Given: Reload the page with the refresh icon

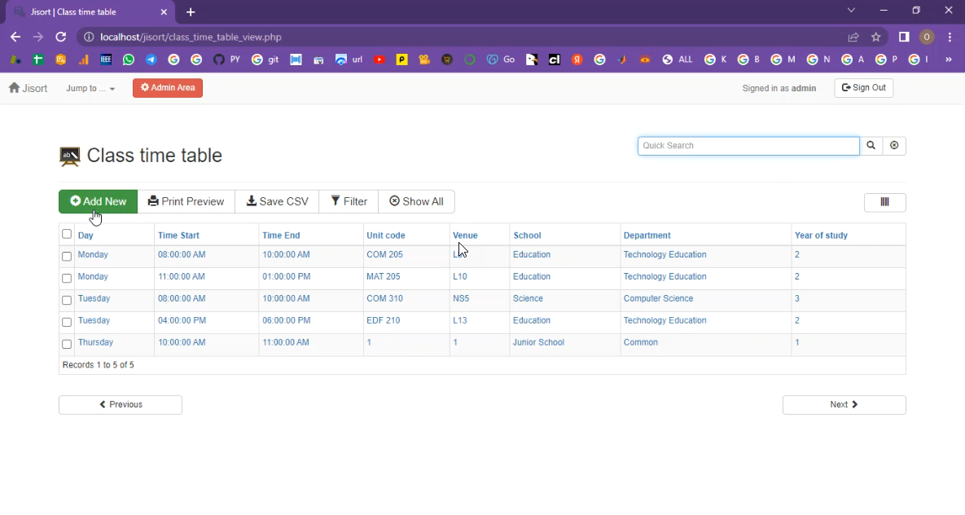Looking at the screenshot, I should [x=60, y=37].
